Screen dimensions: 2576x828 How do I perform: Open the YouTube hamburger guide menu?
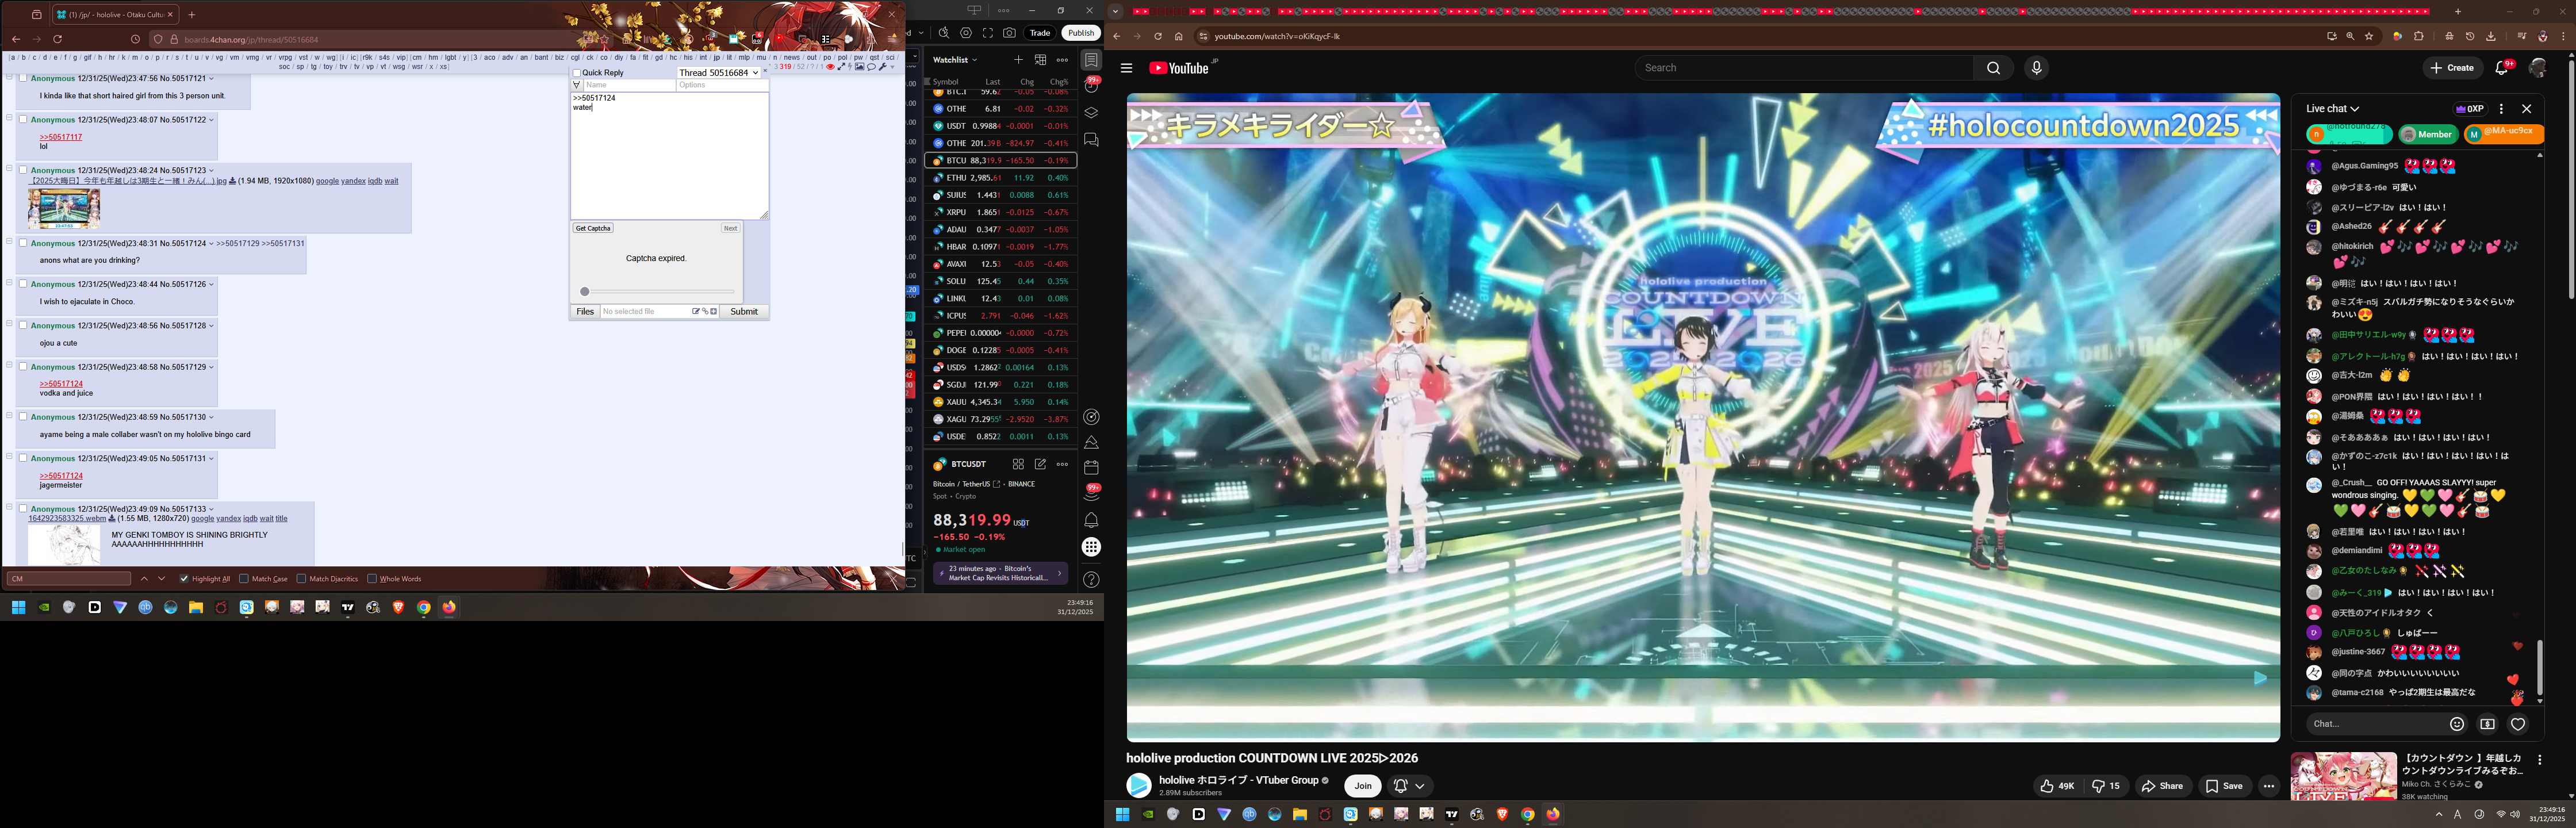tap(1126, 68)
